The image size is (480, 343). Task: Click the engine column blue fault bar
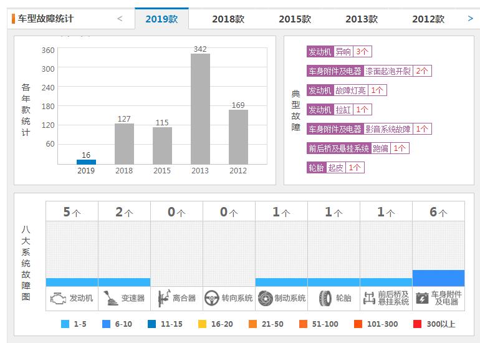pyautogui.click(x=72, y=282)
